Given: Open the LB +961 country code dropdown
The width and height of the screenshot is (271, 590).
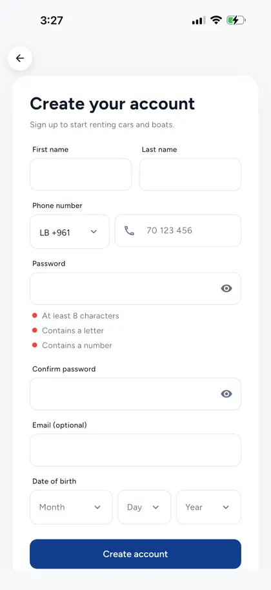Looking at the screenshot, I should pyautogui.click(x=70, y=231).
